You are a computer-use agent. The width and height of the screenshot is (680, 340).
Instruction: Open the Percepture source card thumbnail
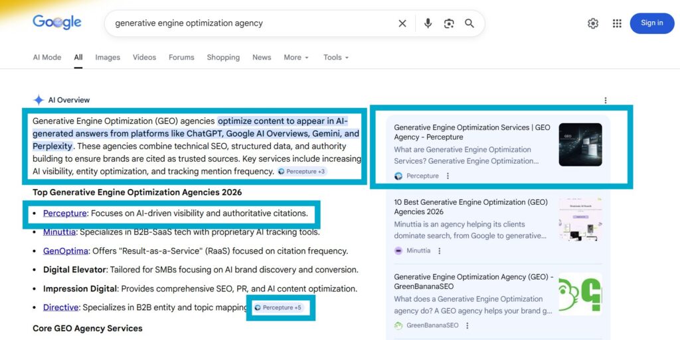580,144
